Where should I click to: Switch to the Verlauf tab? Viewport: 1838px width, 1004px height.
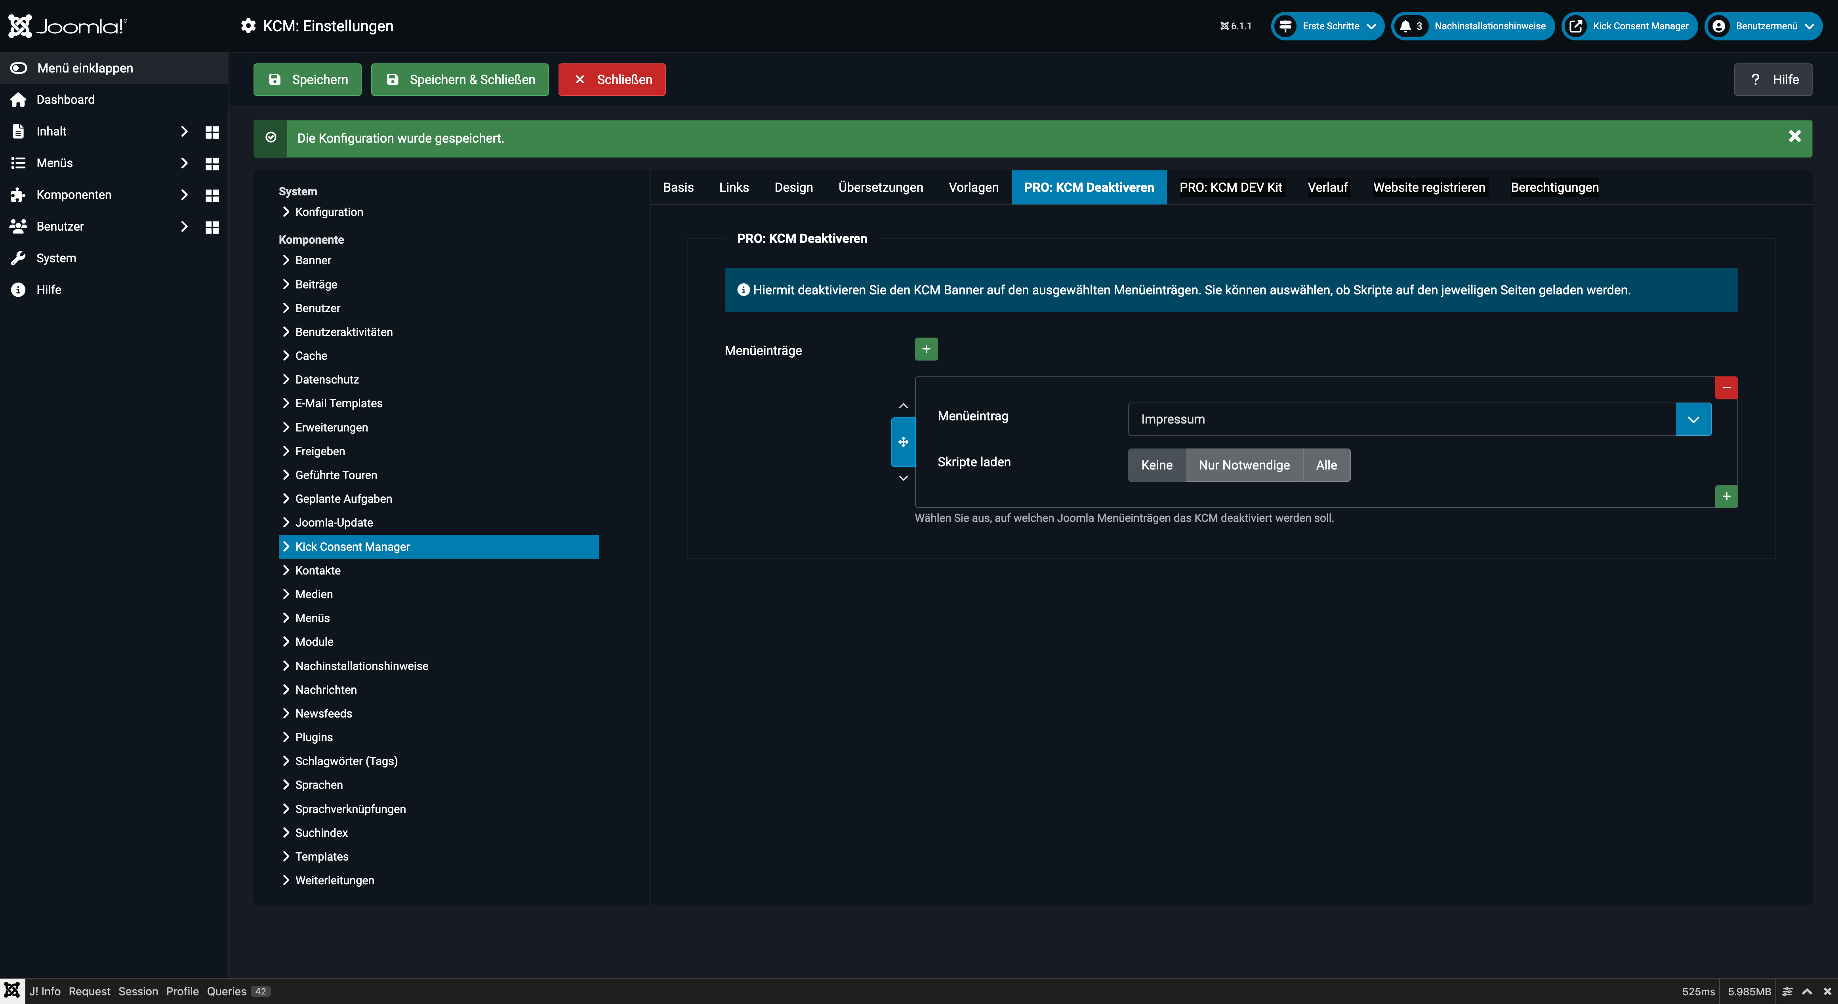coord(1327,187)
